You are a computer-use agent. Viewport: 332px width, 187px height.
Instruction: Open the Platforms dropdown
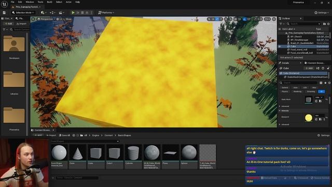tap(106, 12)
